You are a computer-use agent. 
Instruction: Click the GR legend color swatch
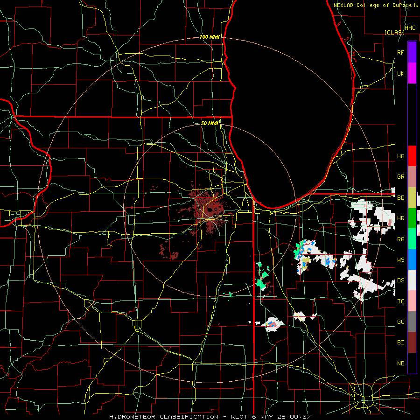coord(412,177)
